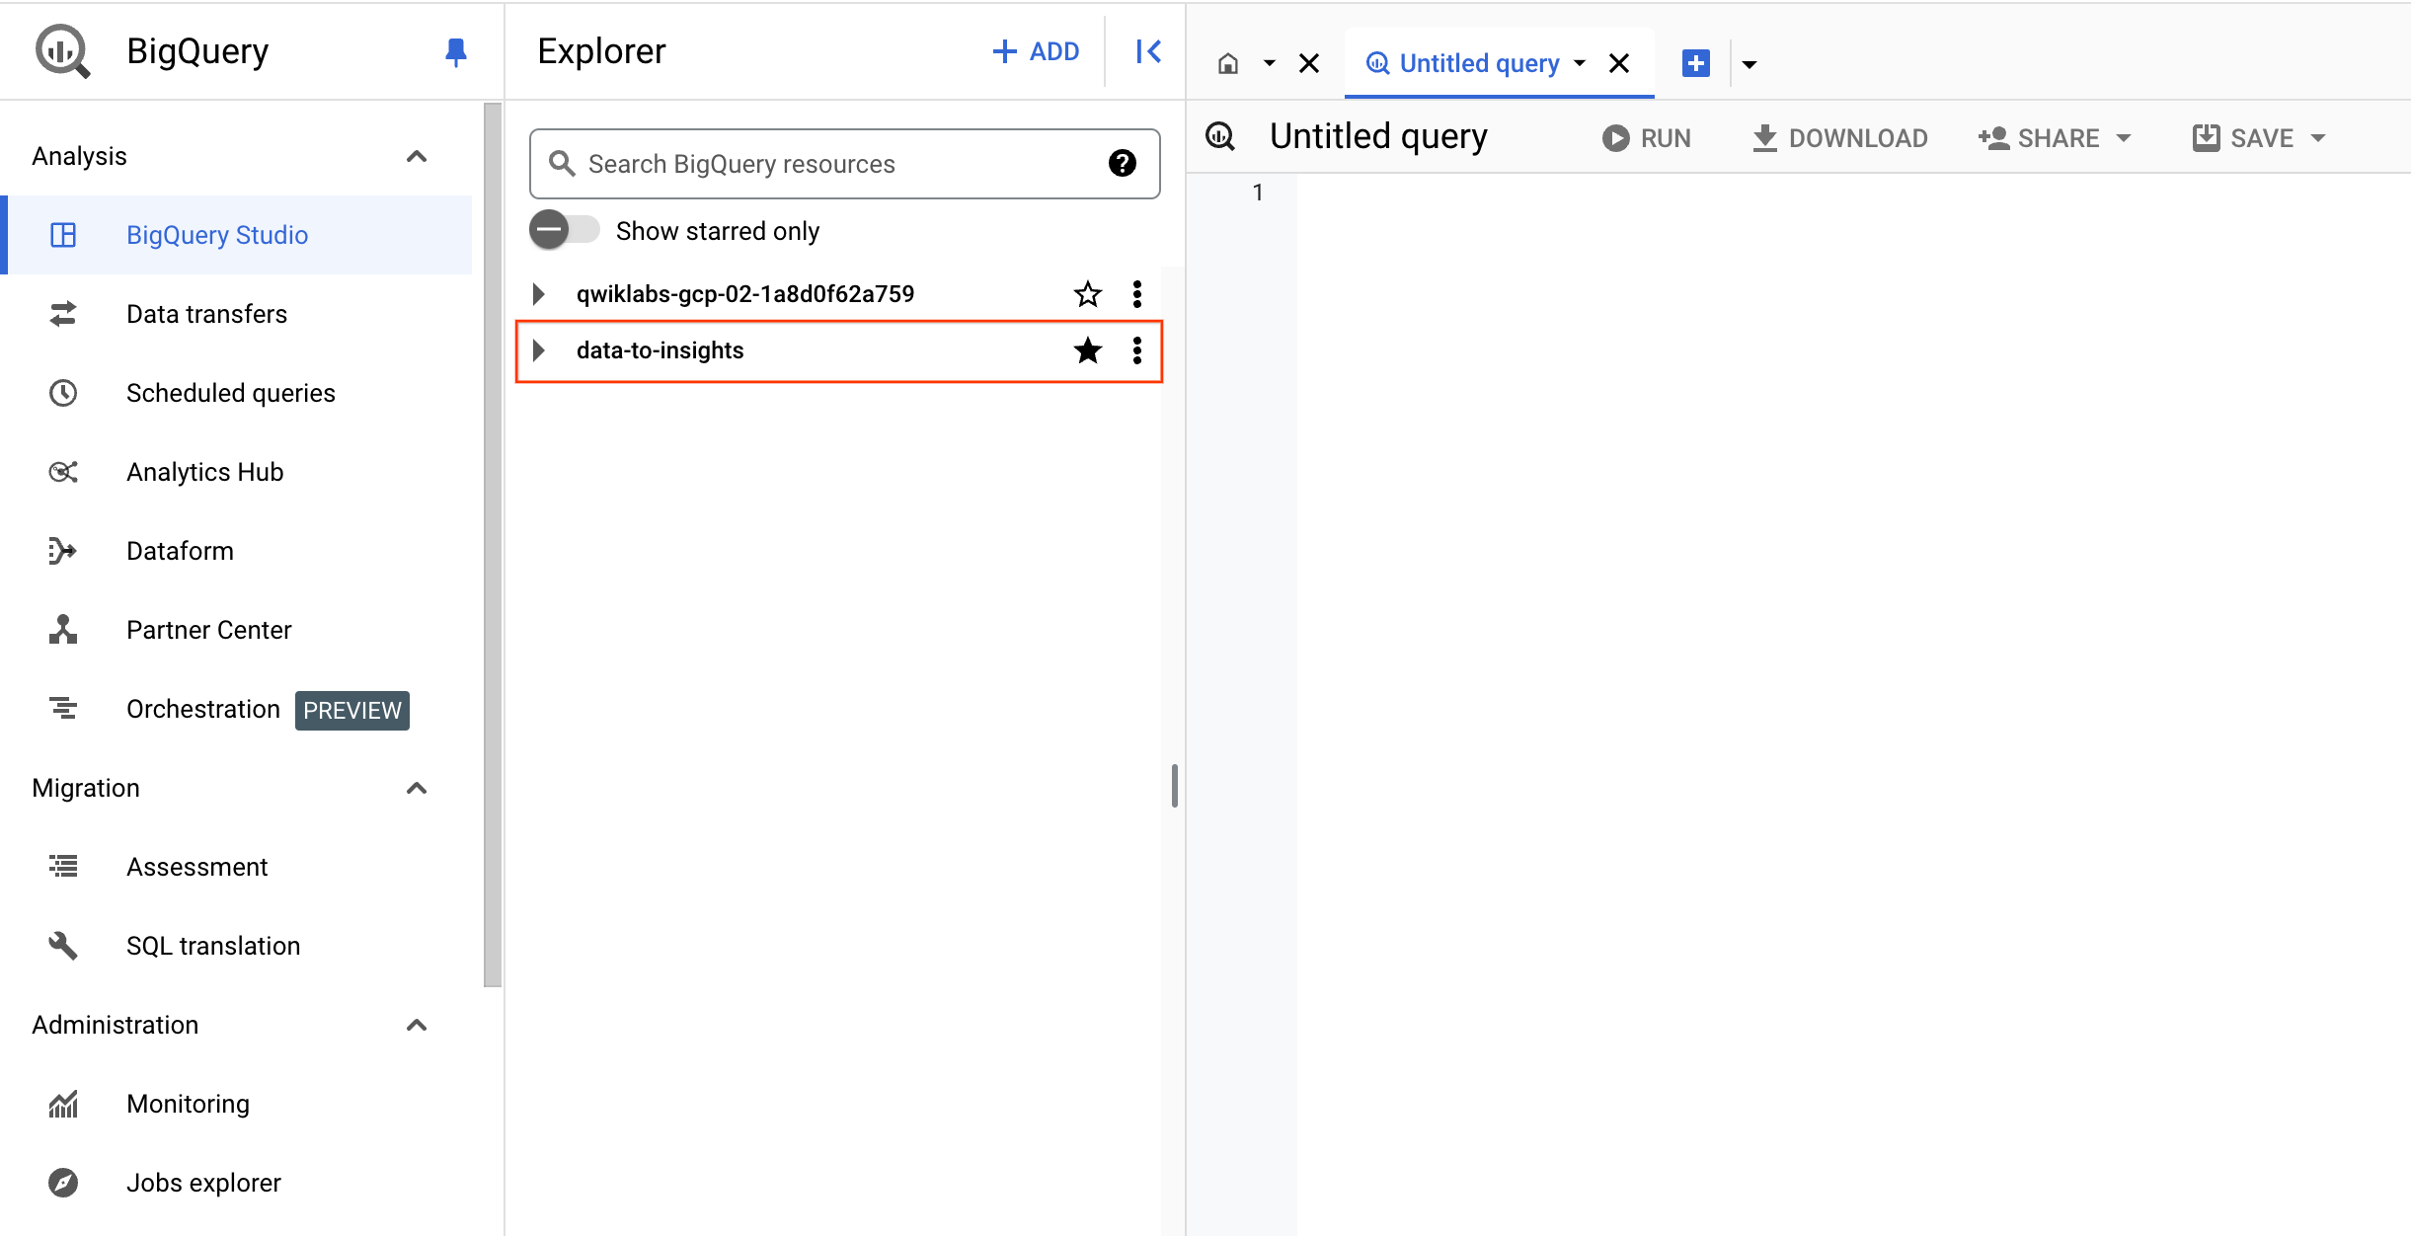Screen dimensions: 2411x1236
Task: Click the Monitoring chart icon
Action: click(63, 1104)
